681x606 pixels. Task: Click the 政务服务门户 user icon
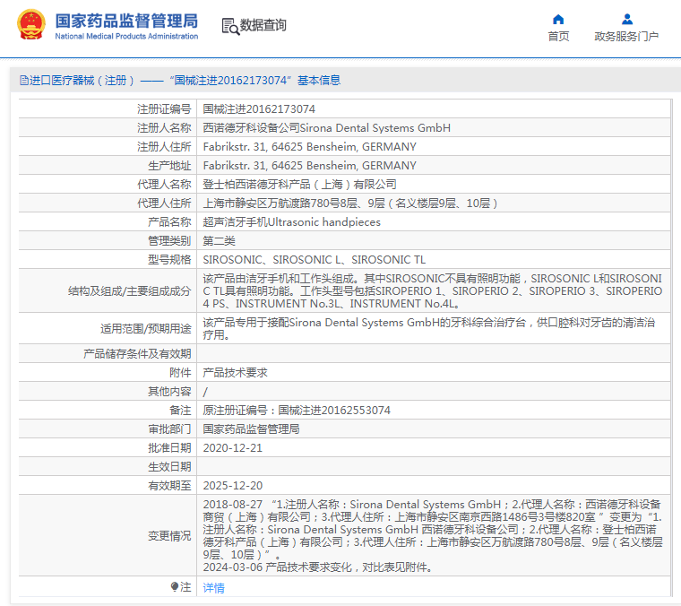tap(626, 19)
